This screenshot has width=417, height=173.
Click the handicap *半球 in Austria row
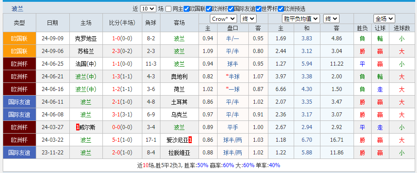tap(233, 77)
